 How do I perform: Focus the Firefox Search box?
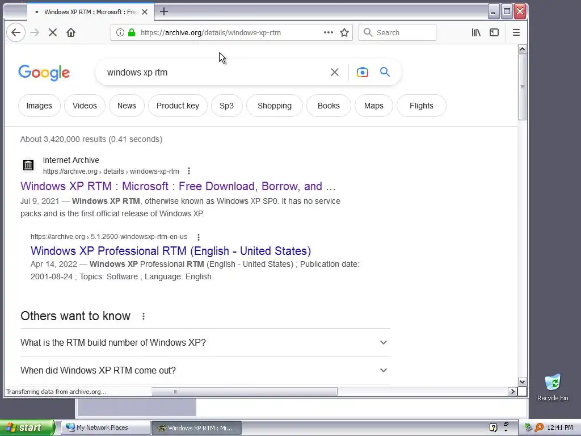pos(397,32)
